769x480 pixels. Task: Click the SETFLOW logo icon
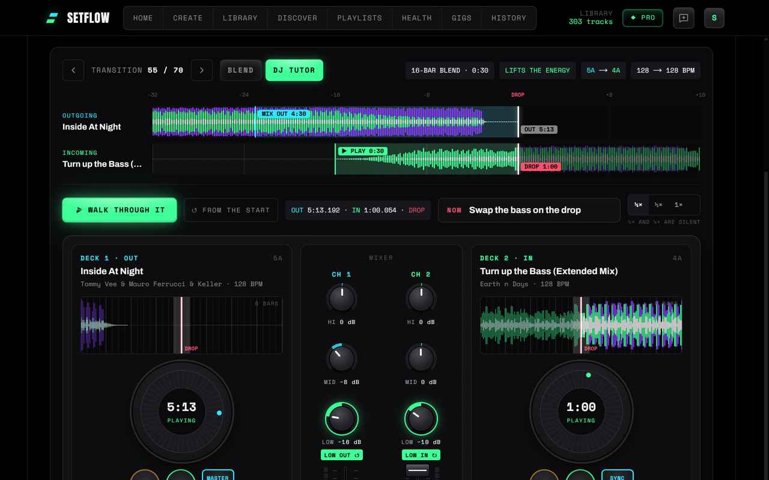tap(52, 18)
